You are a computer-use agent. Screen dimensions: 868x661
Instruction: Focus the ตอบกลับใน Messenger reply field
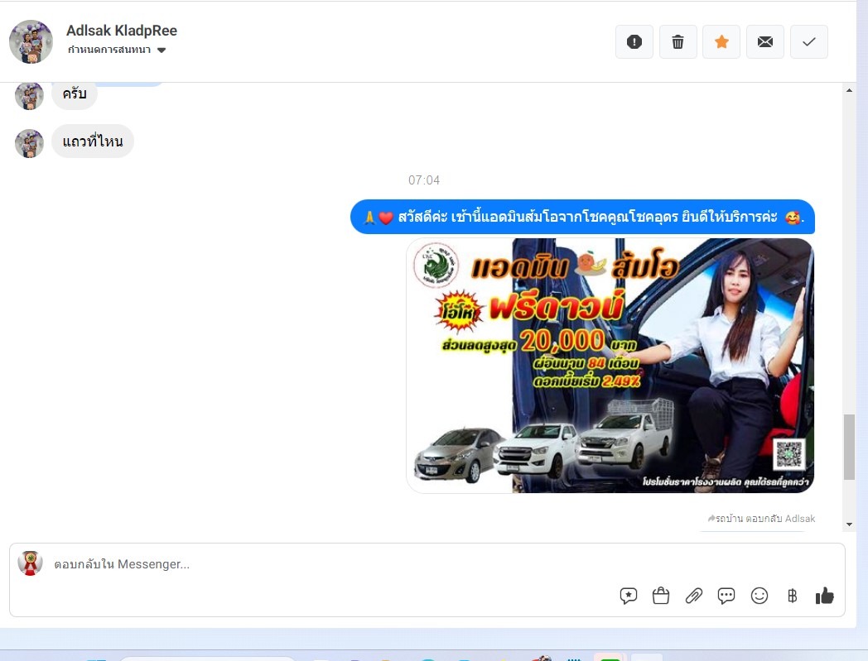331,564
